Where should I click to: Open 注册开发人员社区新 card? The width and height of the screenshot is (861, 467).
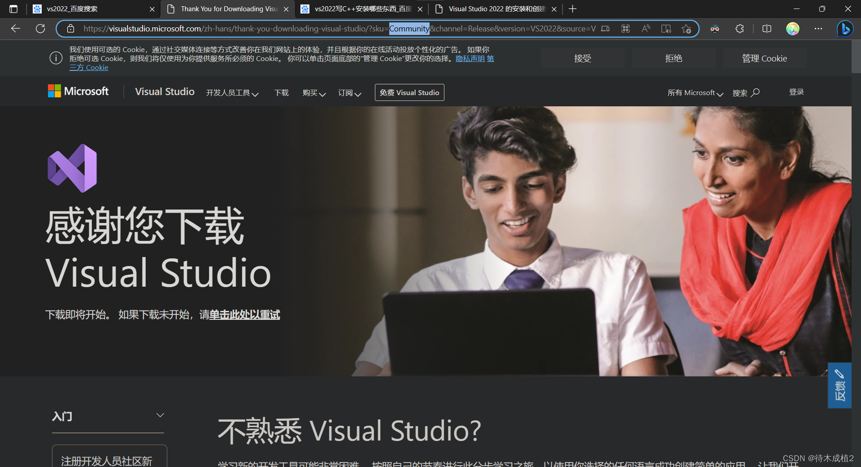(109, 456)
